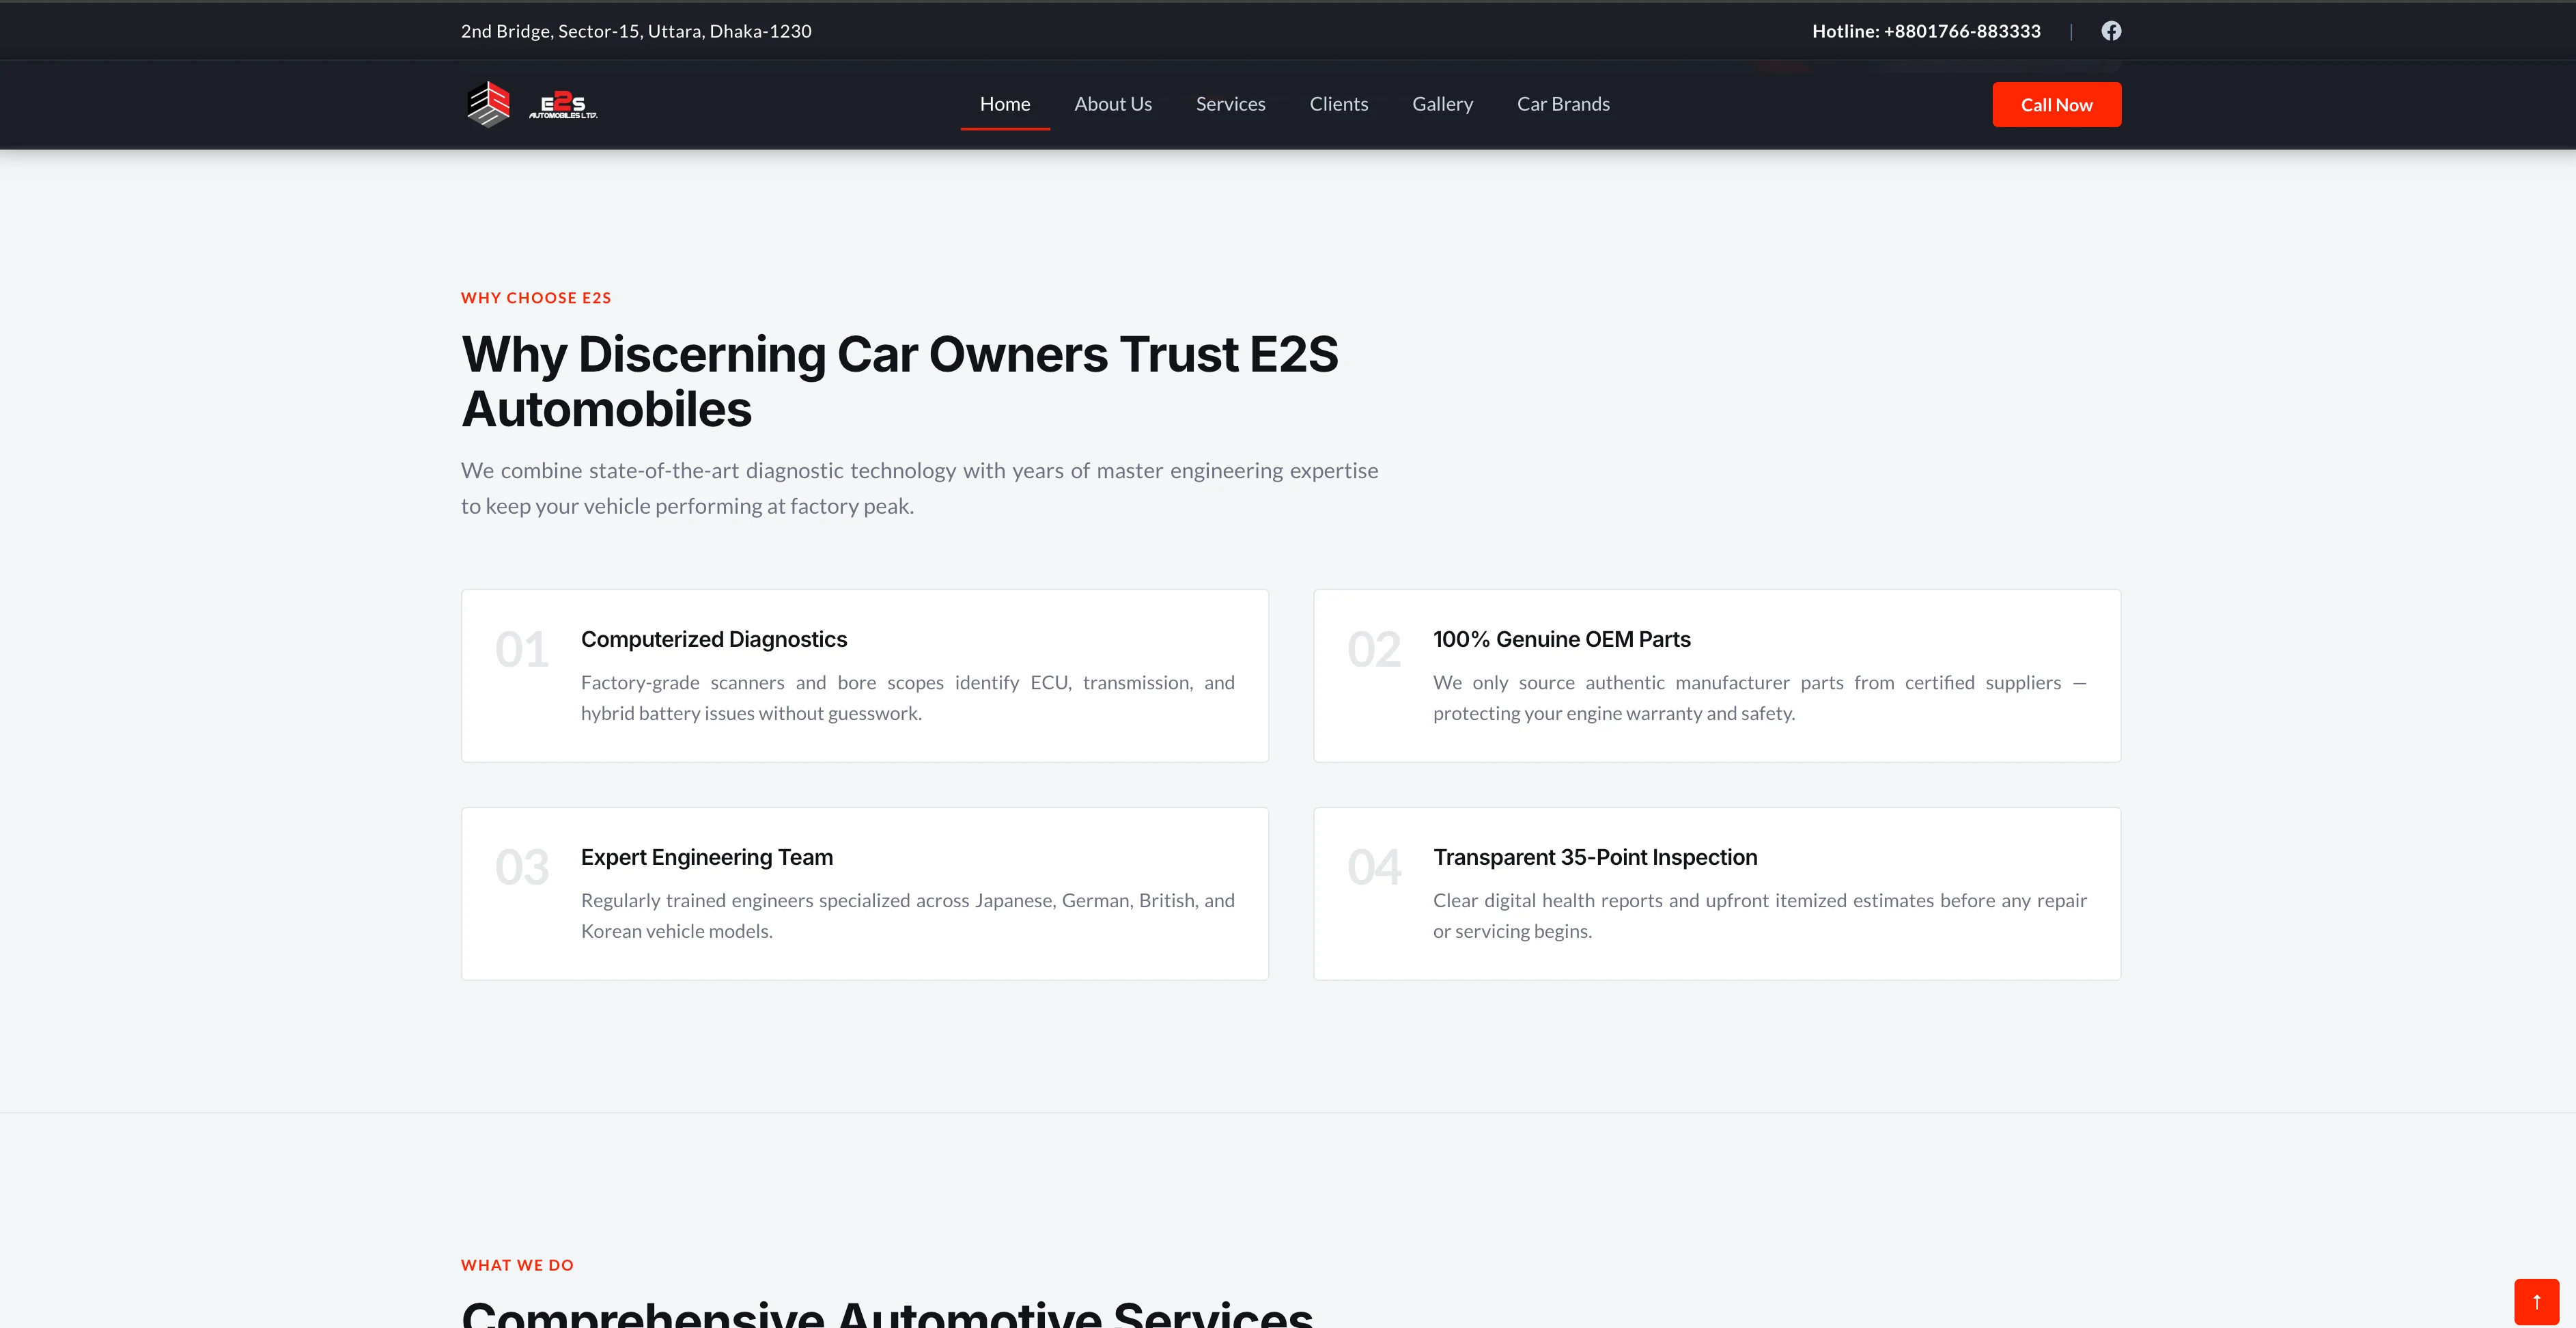Click the 'We combine state-of-the-art' intro paragraph
This screenshot has width=2576, height=1328.
pyautogui.click(x=919, y=488)
